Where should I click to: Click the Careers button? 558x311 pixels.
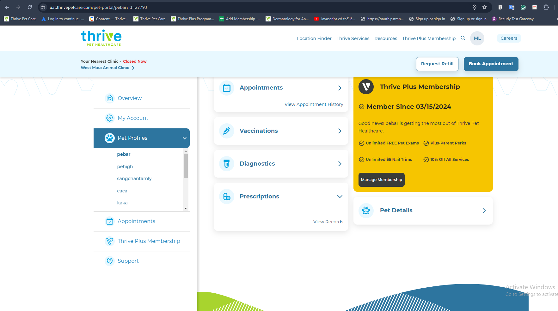pos(509,38)
